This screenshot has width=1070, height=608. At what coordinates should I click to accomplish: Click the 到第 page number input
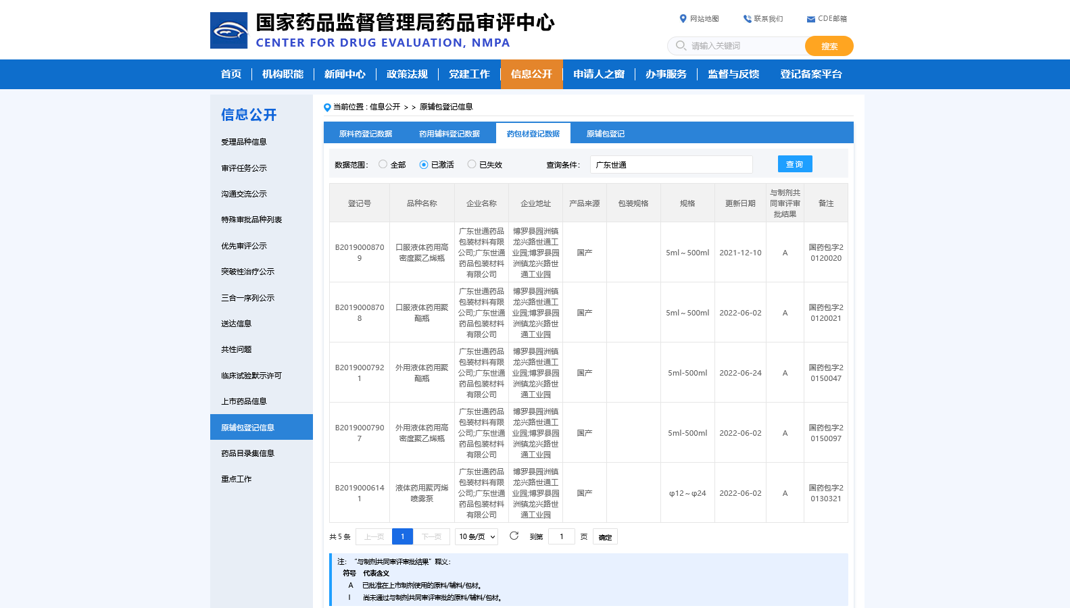click(x=561, y=536)
